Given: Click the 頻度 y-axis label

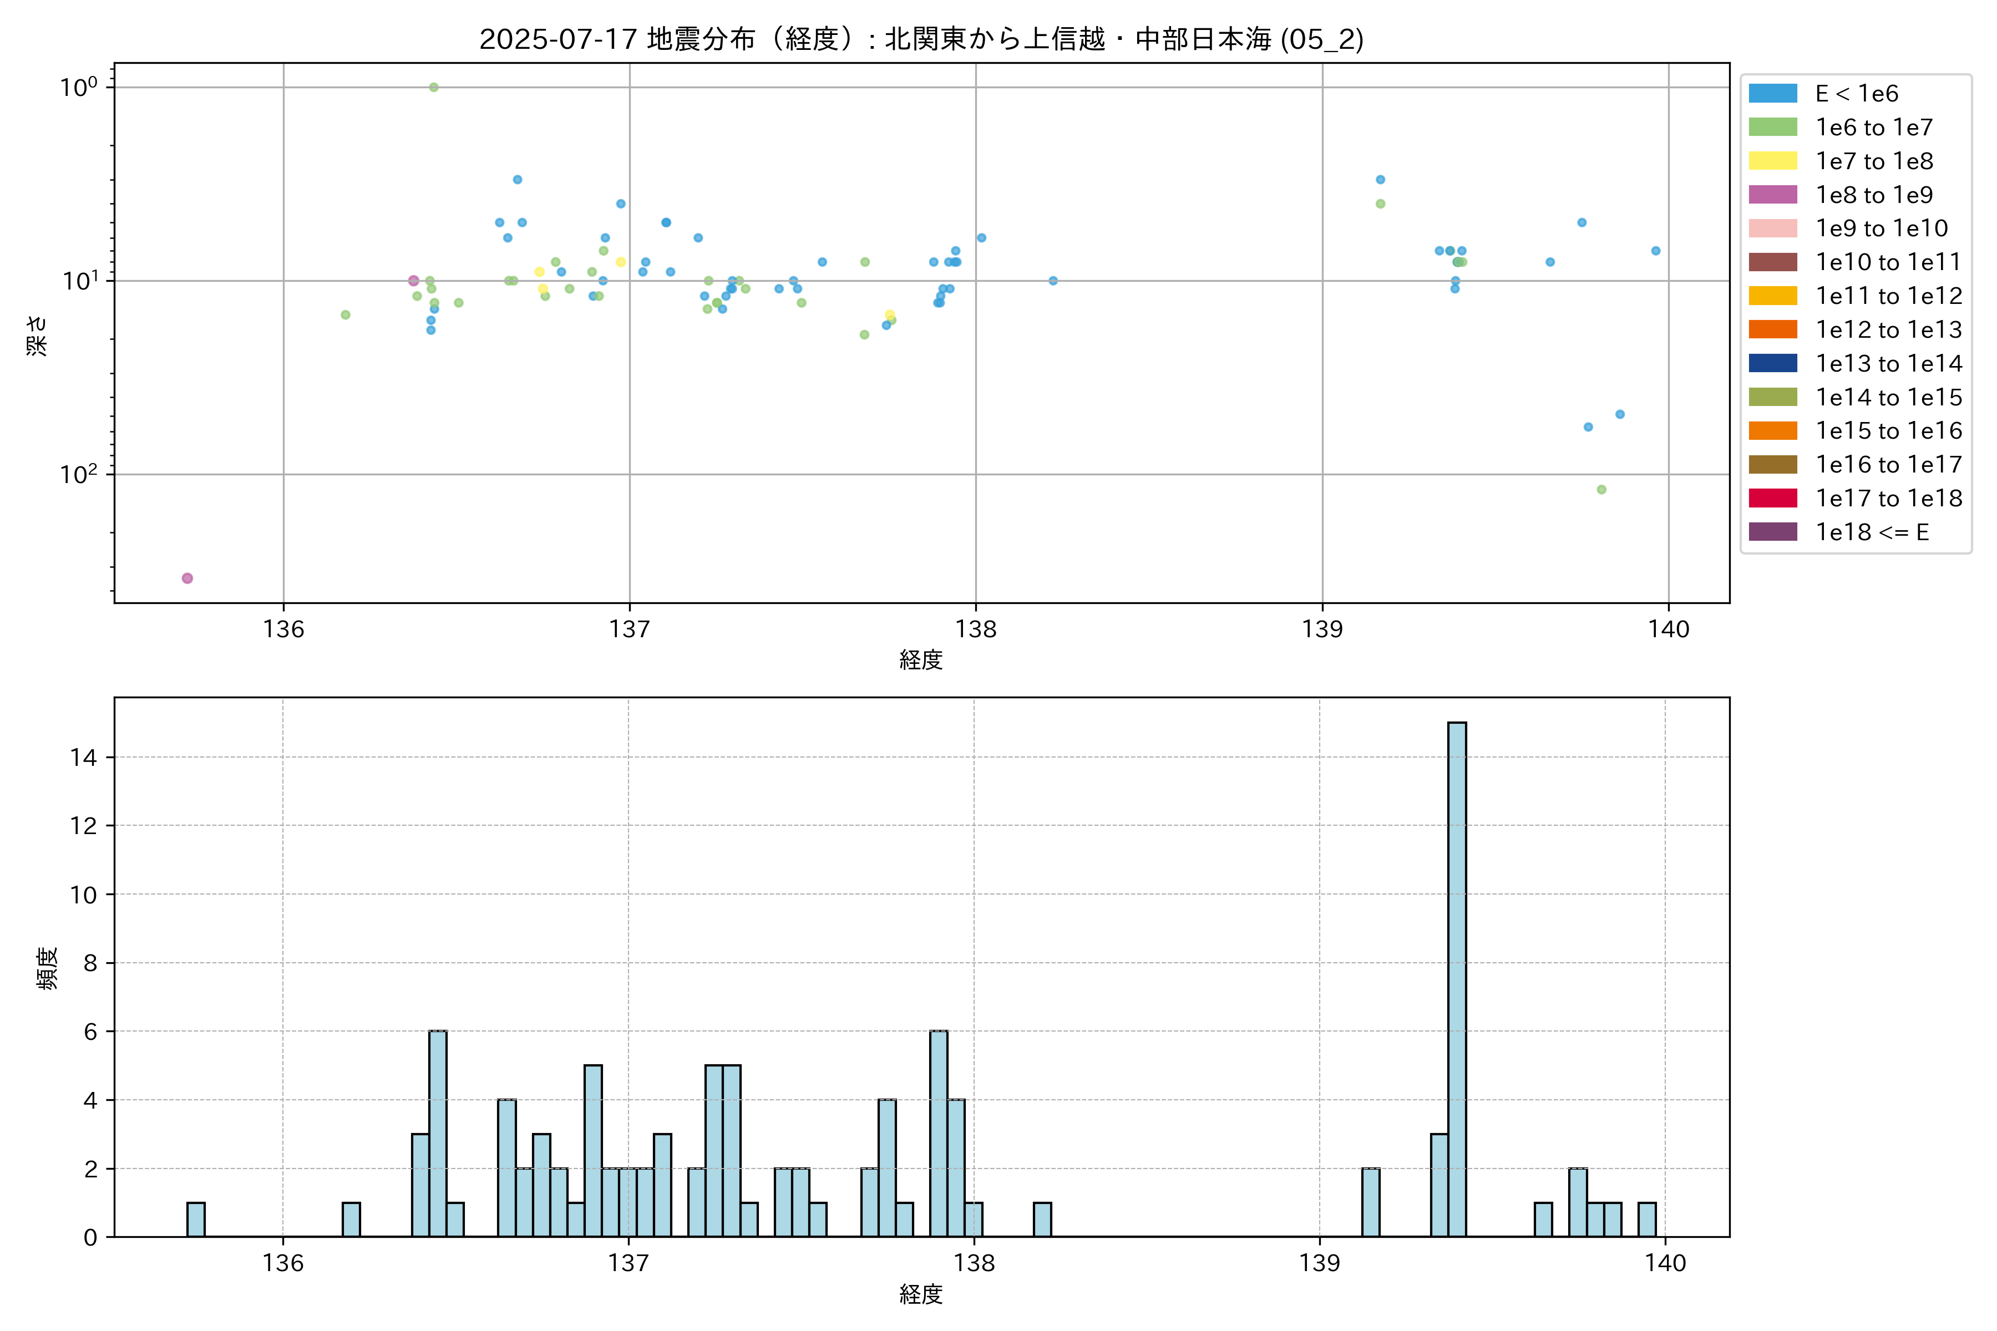Looking at the screenshot, I should pyautogui.click(x=48, y=968).
